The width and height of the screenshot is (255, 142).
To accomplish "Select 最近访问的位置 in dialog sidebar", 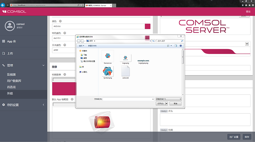I will [x=88, y=61].
